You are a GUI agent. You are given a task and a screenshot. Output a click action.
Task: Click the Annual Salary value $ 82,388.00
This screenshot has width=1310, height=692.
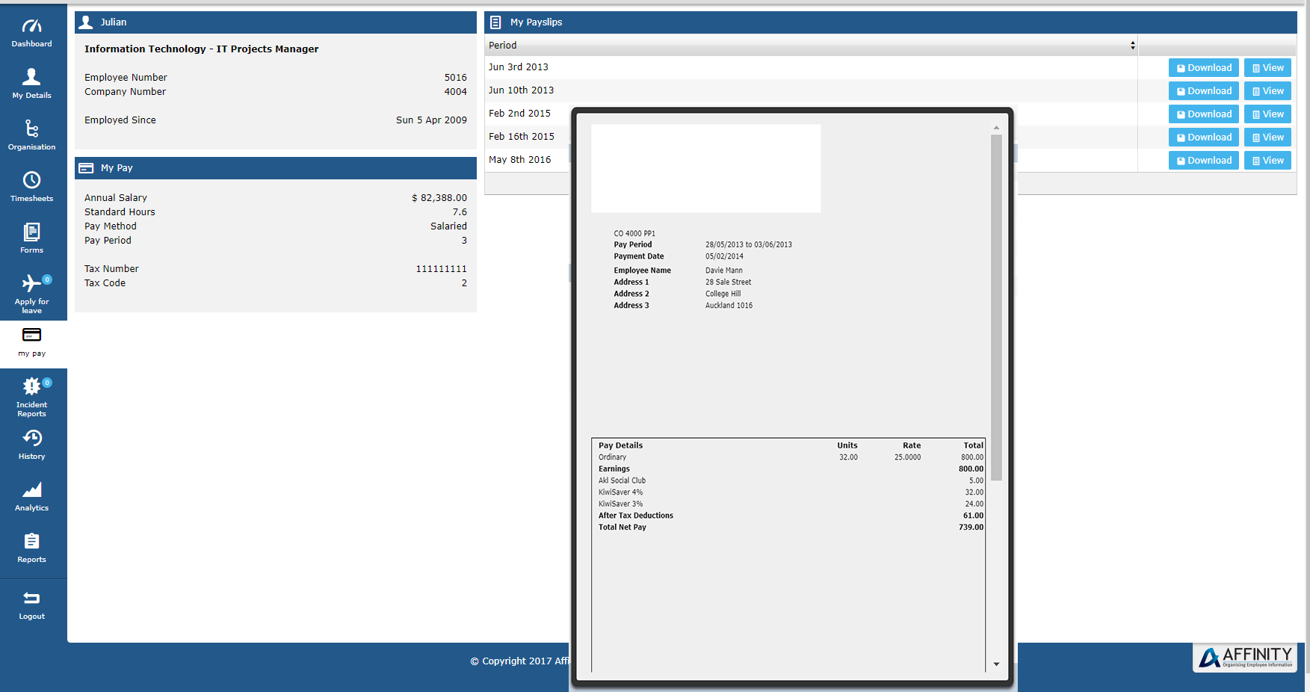[x=439, y=198]
